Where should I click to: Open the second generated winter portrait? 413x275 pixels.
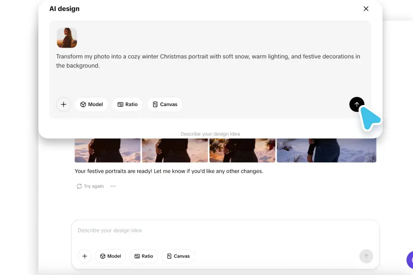click(x=175, y=150)
